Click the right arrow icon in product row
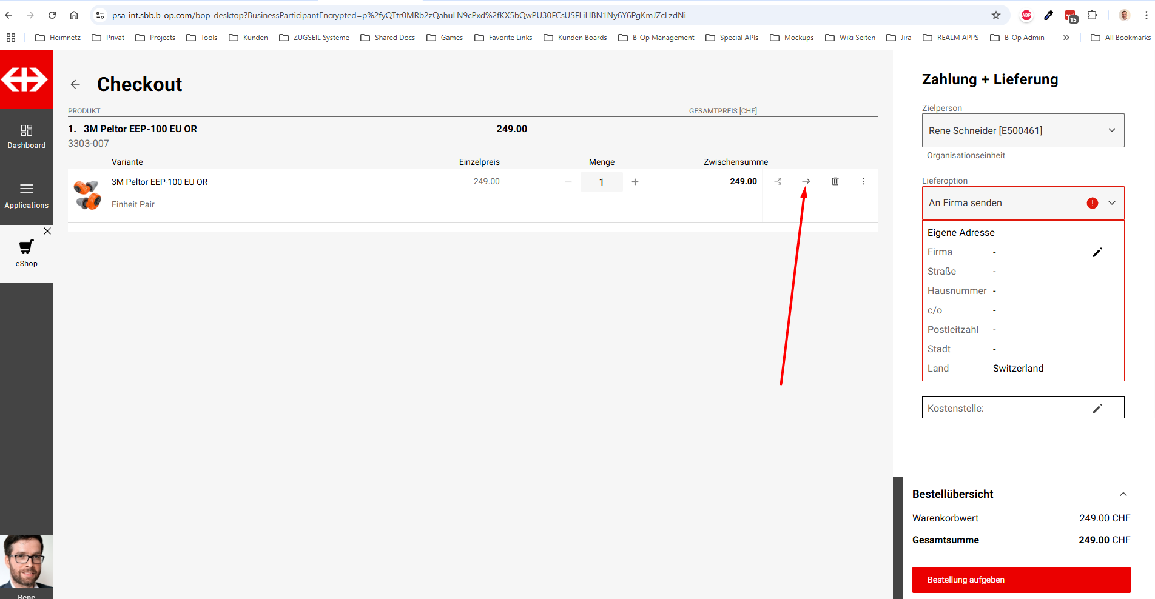 (806, 181)
